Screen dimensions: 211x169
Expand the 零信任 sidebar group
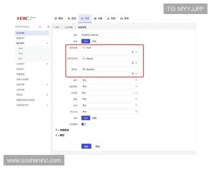point(47,95)
